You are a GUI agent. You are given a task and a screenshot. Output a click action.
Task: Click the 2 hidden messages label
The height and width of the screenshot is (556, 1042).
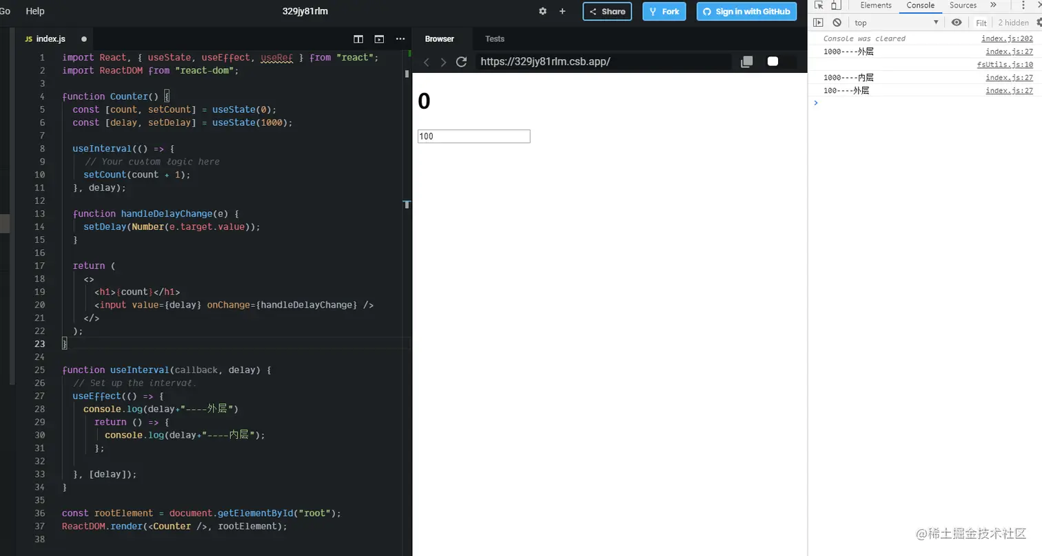(1013, 23)
